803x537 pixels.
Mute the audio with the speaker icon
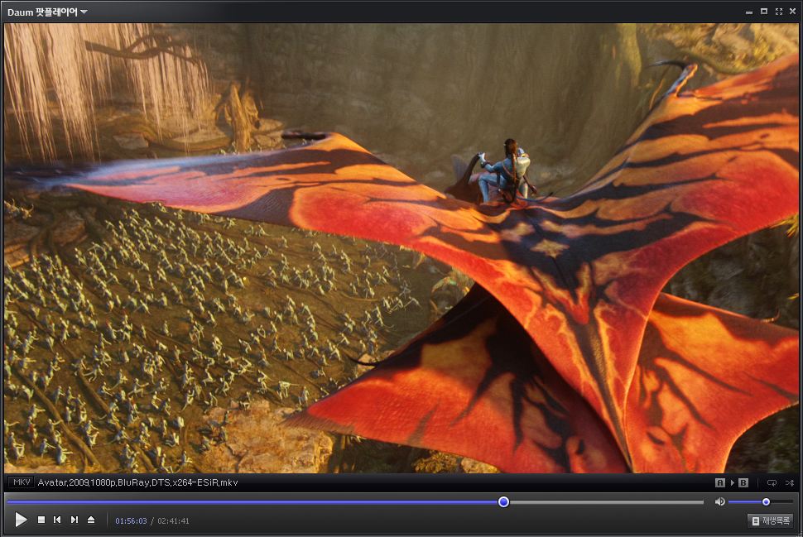(x=719, y=501)
